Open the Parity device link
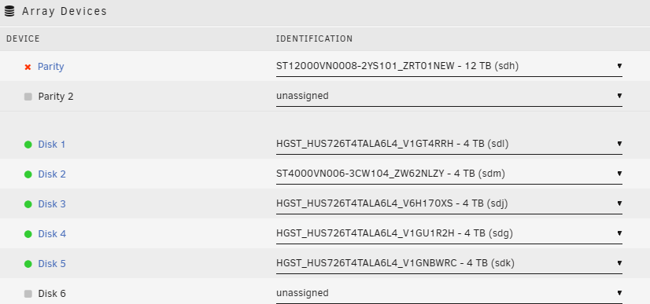The image size is (650, 304). tap(50, 67)
